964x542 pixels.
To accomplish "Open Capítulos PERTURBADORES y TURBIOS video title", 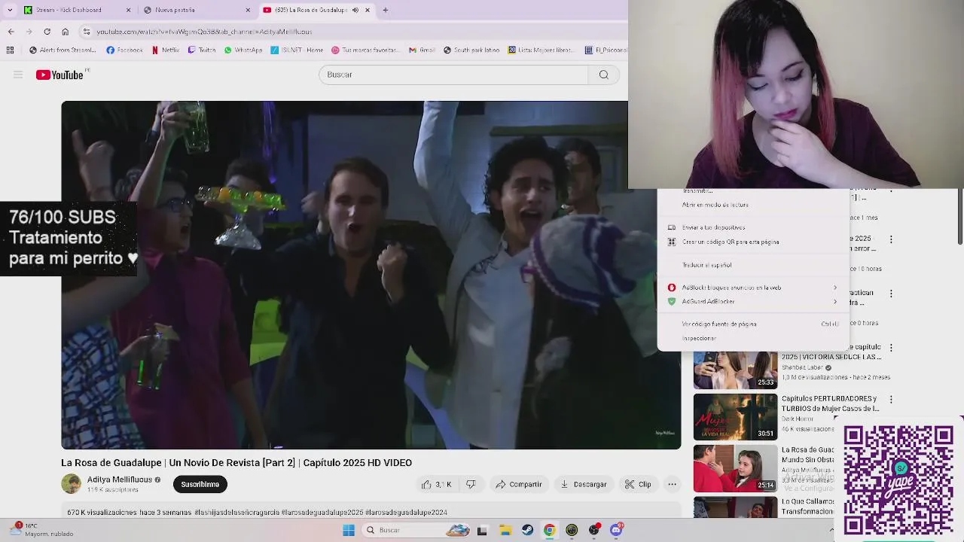I will pos(830,403).
